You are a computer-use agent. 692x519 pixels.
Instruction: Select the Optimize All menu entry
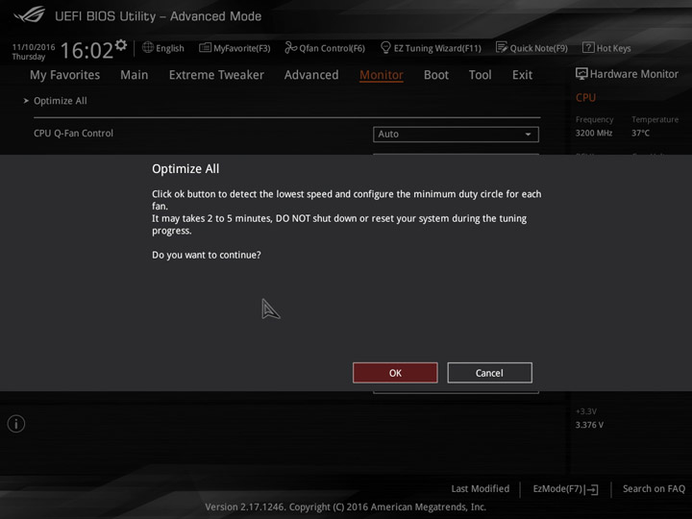click(x=60, y=101)
